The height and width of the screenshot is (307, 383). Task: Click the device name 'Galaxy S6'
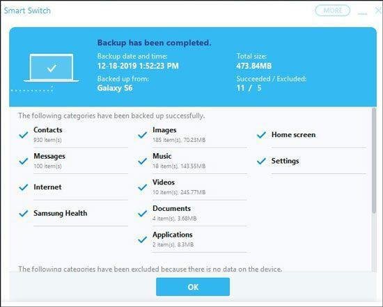(115, 88)
